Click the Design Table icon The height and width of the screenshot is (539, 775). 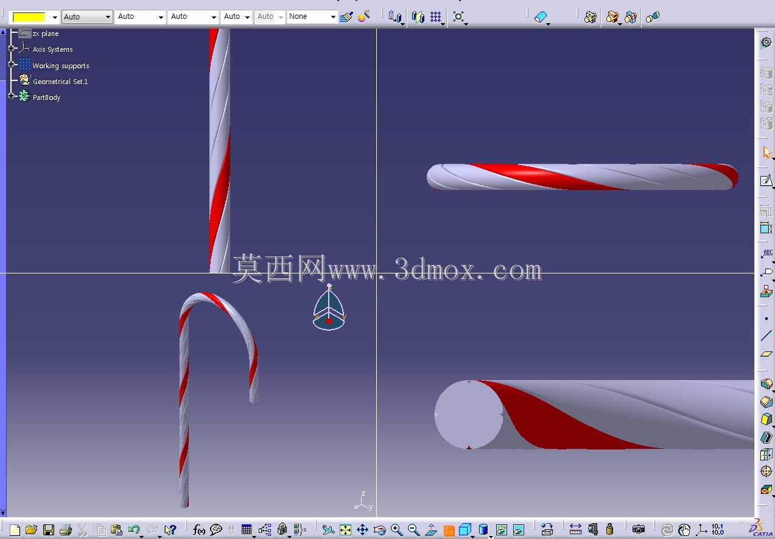[247, 530]
